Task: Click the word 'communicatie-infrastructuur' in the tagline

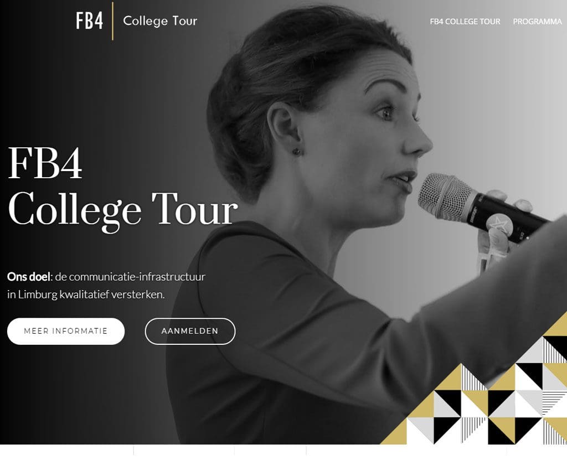Action: [x=137, y=277]
